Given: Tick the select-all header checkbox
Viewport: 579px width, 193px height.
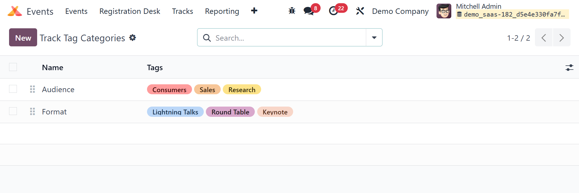Looking at the screenshot, I should click(13, 67).
